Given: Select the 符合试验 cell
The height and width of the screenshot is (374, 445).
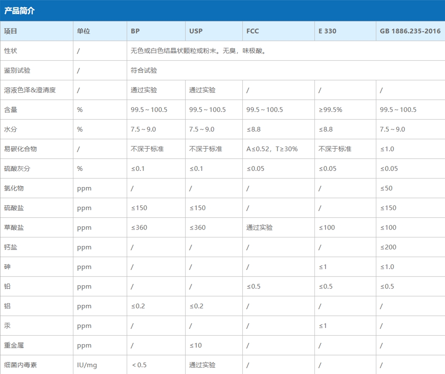Looking at the screenshot, I should tap(144, 70).
